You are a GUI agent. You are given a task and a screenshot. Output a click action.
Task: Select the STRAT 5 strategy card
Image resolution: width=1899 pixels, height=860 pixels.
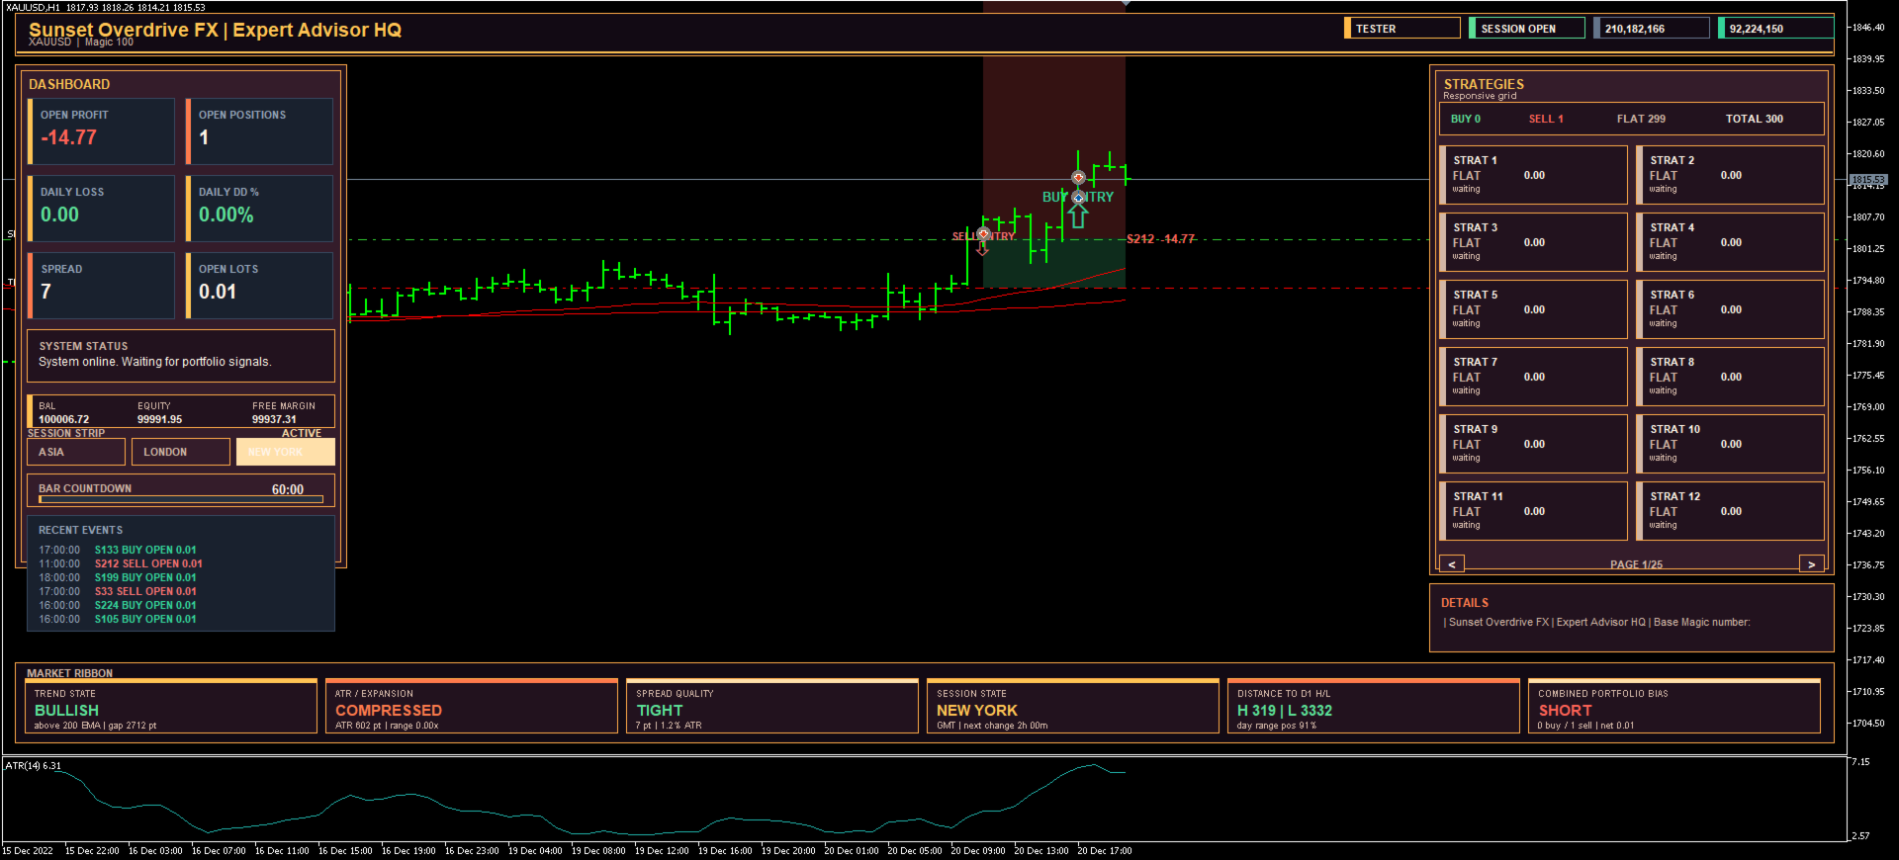1534,309
